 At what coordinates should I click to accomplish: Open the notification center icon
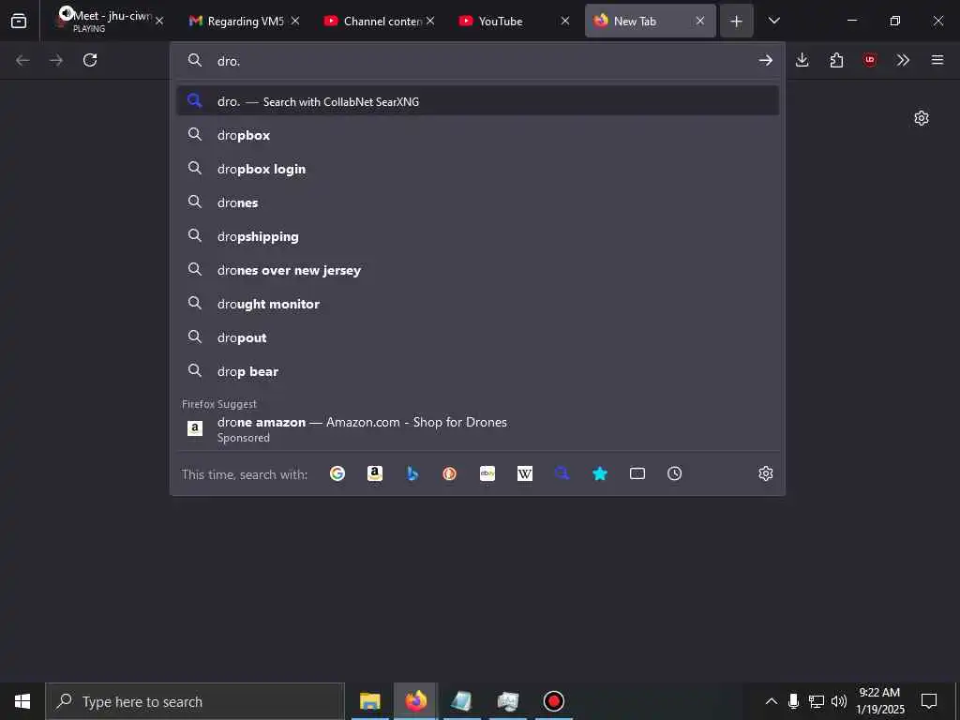[x=929, y=701]
